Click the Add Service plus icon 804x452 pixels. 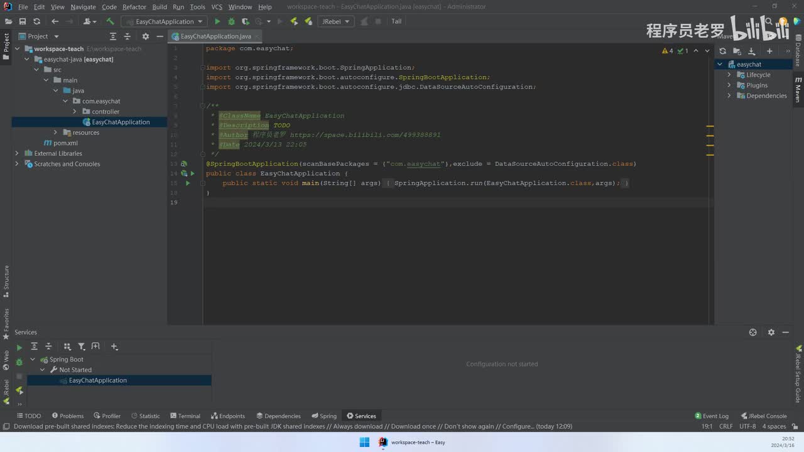click(114, 347)
